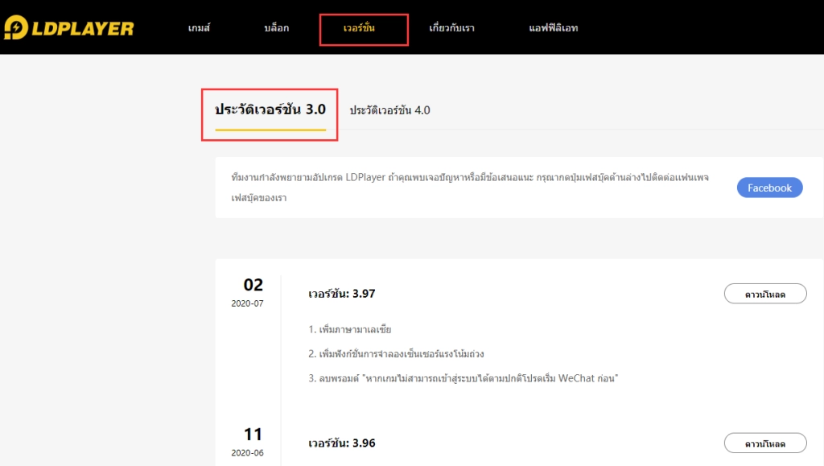Click the เวอร์ชั่น: 3.97 heading

pos(341,293)
